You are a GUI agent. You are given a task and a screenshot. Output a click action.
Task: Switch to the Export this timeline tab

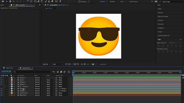tap(9, 68)
